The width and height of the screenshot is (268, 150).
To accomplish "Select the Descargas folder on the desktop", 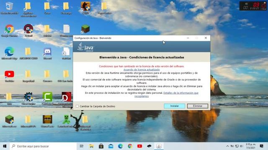I will (66, 8).
